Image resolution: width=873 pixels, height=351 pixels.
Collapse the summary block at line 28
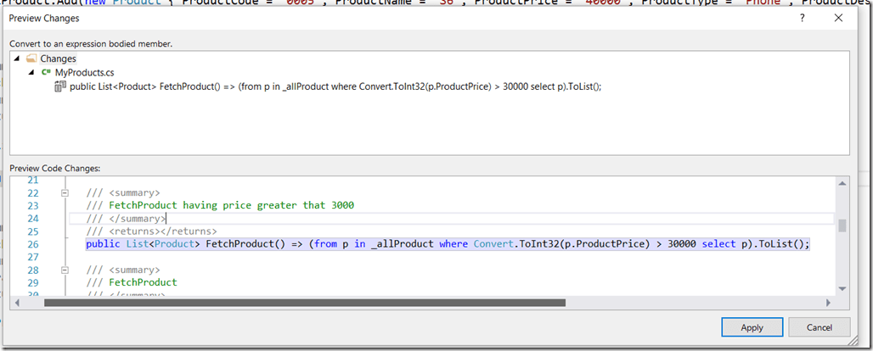point(65,270)
